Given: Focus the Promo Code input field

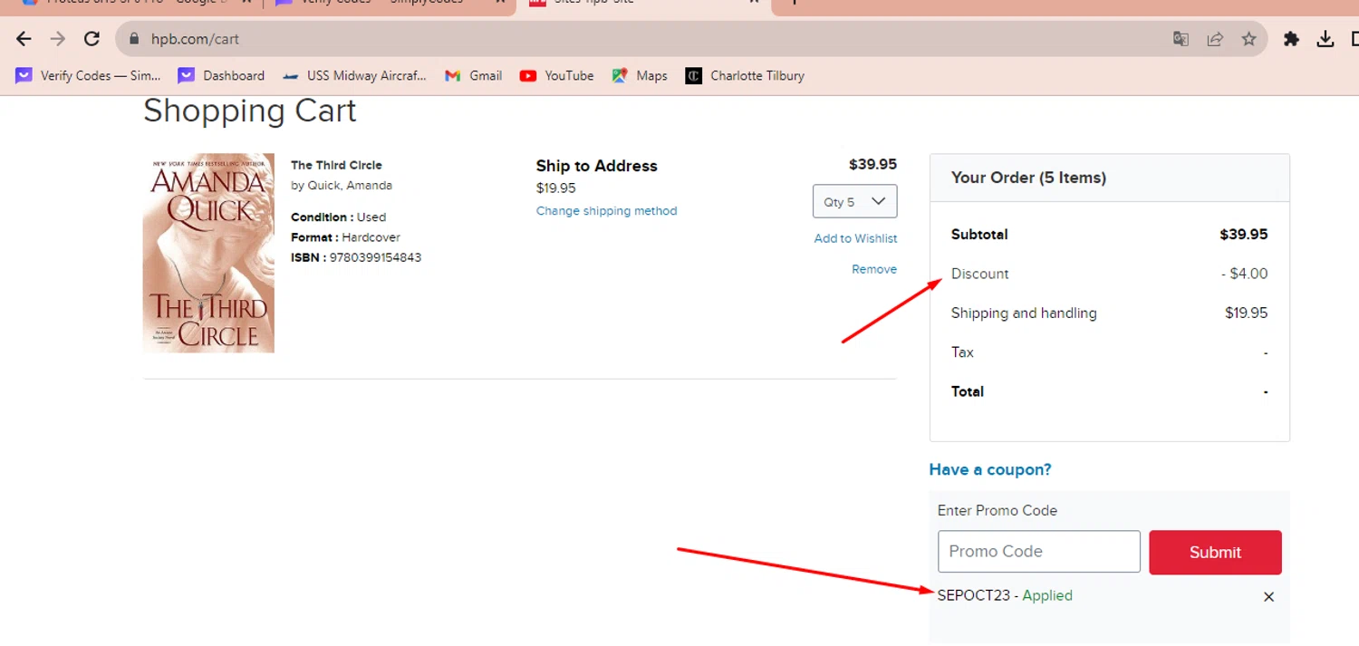Looking at the screenshot, I should (1038, 552).
